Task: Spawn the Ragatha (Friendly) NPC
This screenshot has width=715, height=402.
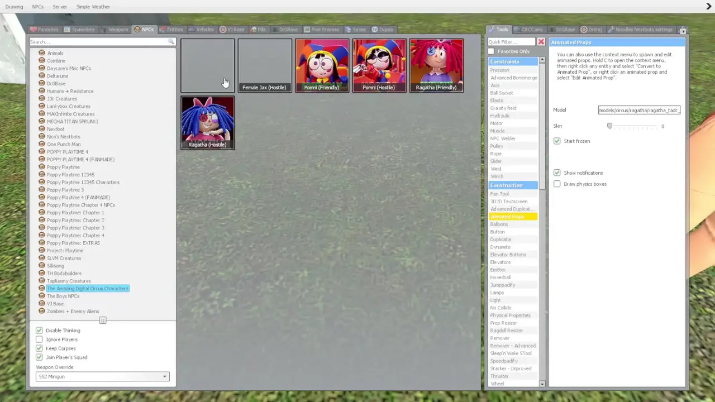Action: click(x=436, y=64)
